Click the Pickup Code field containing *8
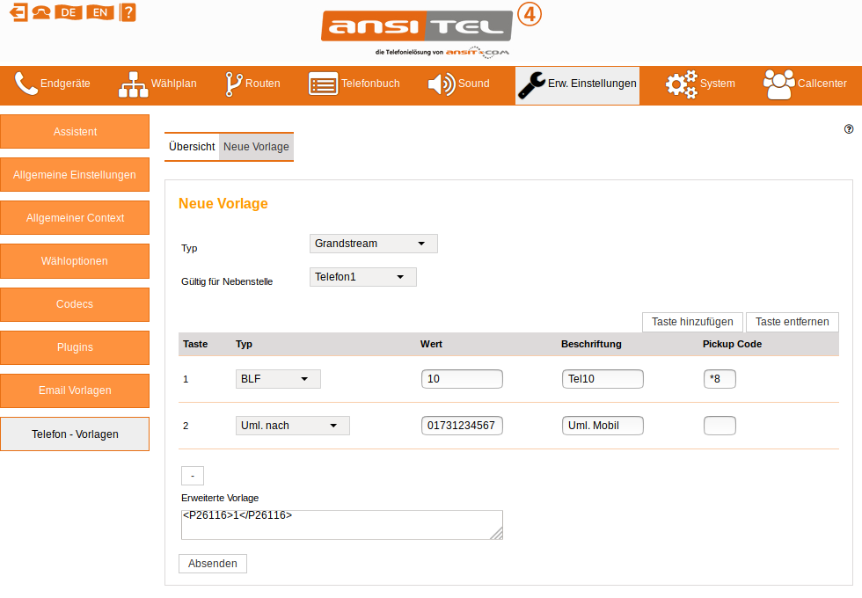 click(720, 378)
